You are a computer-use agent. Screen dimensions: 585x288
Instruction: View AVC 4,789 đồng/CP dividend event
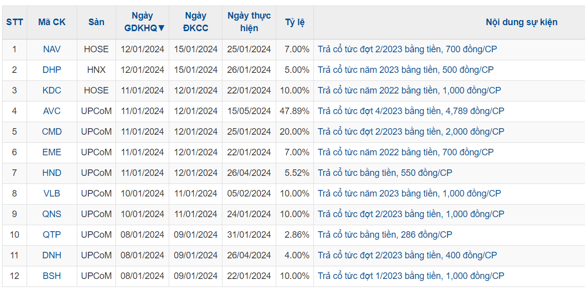411,111
